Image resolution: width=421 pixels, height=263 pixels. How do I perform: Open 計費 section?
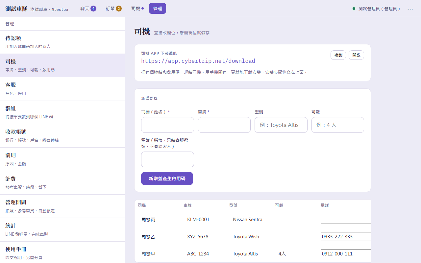[62, 183]
